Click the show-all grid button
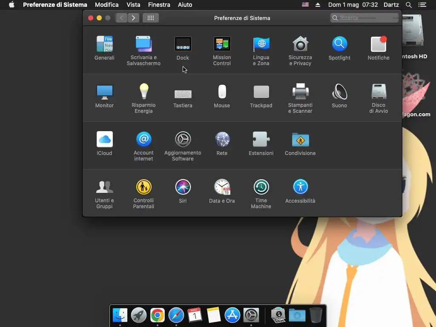Viewport: 436px width, 327px height. click(x=150, y=18)
